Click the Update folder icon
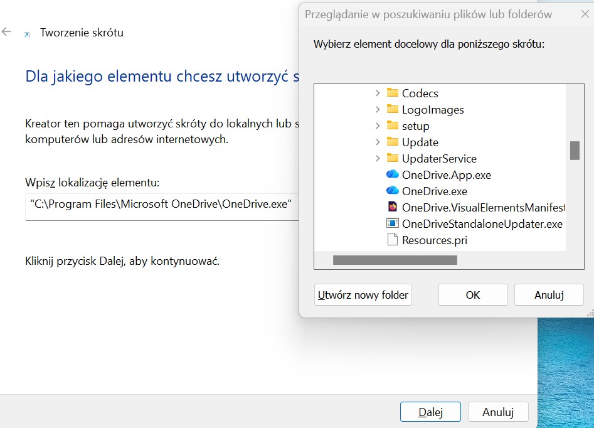 [392, 142]
